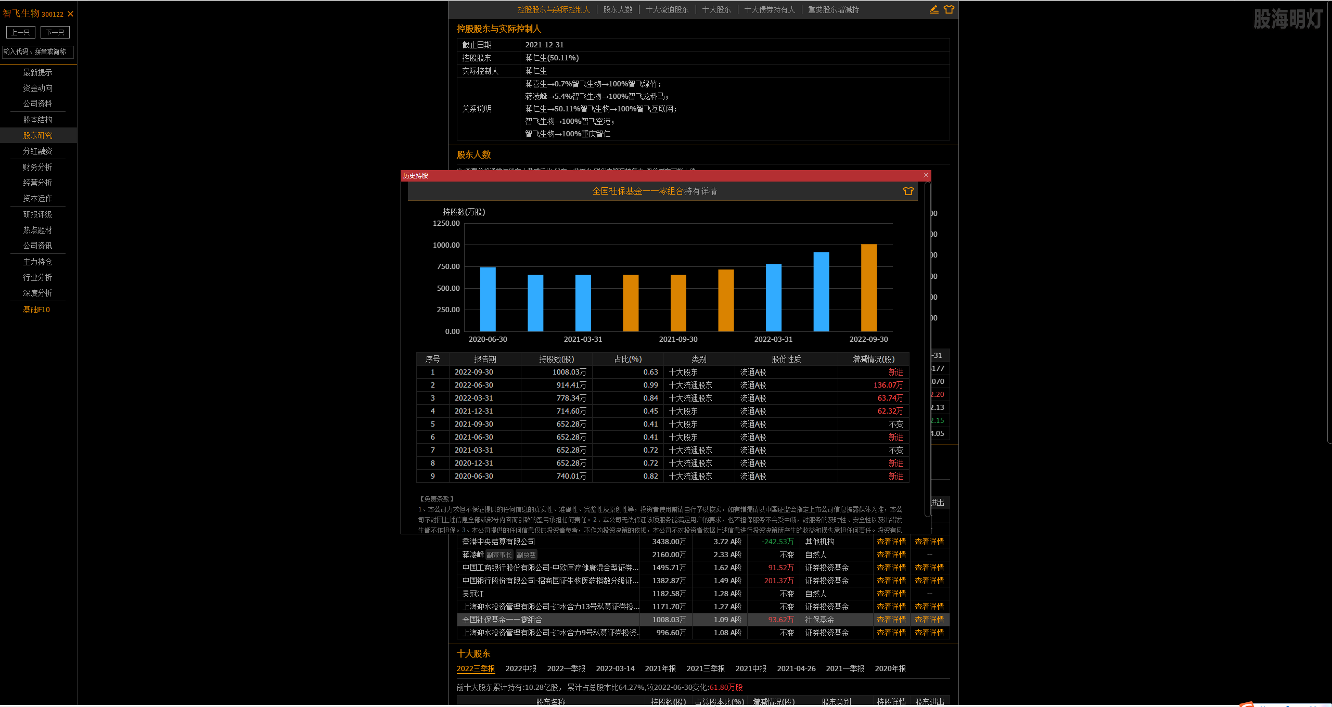Viewport: 1332px width, 707px height.
Task: Click 基础F10 in the sidebar
Action: (36, 310)
